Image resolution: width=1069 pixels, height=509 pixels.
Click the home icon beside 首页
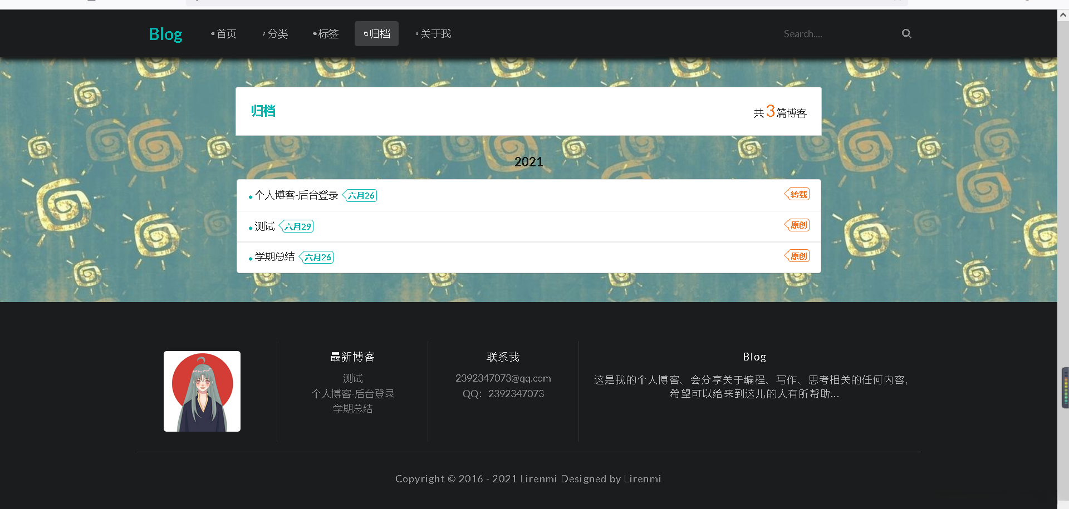(x=212, y=33)
